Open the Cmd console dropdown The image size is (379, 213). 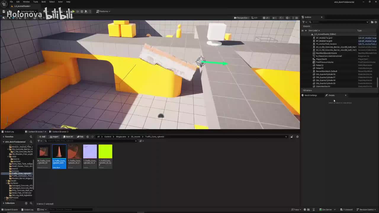[42, 210]
